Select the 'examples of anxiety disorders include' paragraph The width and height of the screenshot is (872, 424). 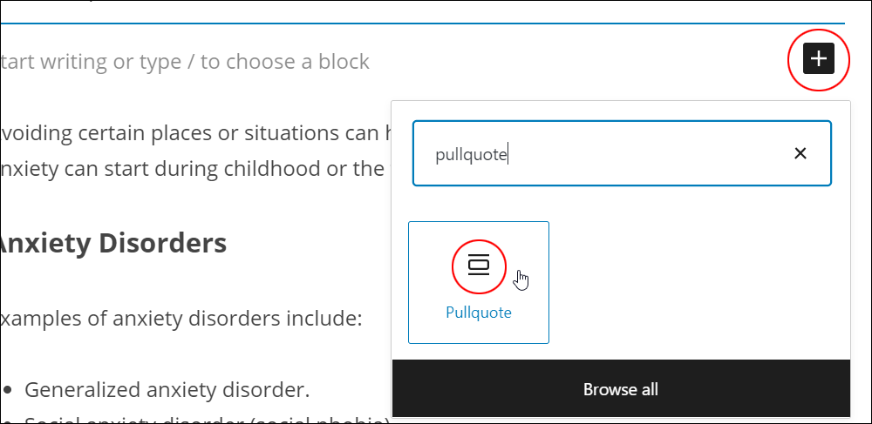coord(181,320)
